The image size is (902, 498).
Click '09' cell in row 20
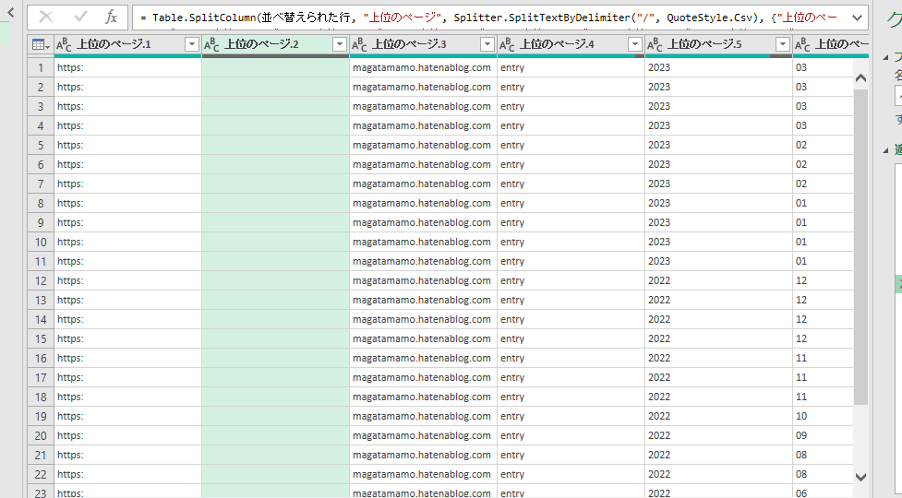pos(823,436)
